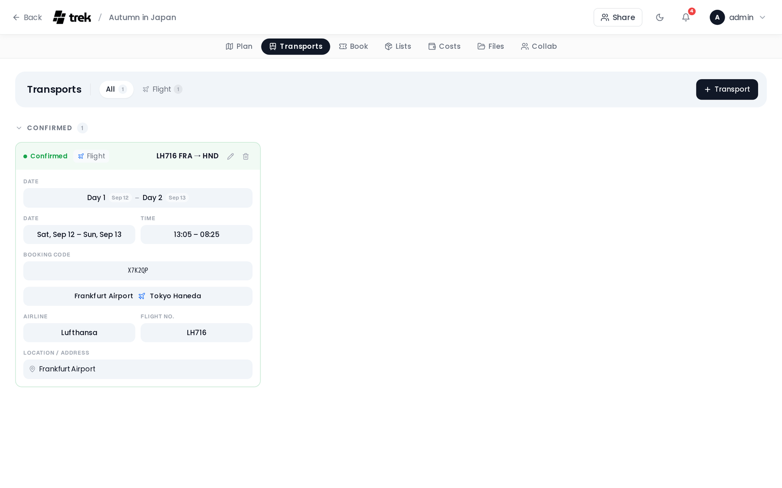The width and height of the screenshot is (782, 488).
Task: Click Day 2 Sep 13 date chip
Action: [x=165, y=198]
